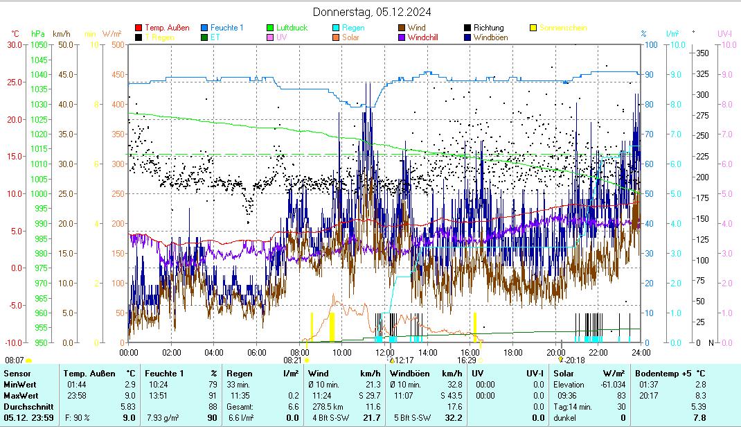
Task: Click the pink UV legend swatch
Action: 270,37
